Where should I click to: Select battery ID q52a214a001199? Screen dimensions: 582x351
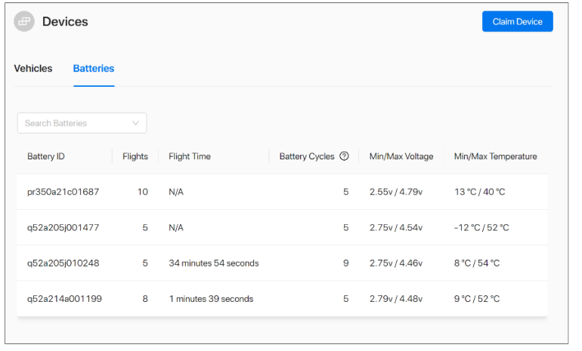click(x=64, y=299)
